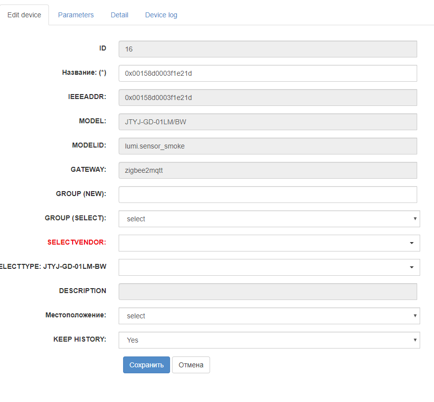The width and height of the screenshot is (434, 402).
Task: Click the MODEL field with JTYJ-GD-01LM/BW
Action: point(267,122)
